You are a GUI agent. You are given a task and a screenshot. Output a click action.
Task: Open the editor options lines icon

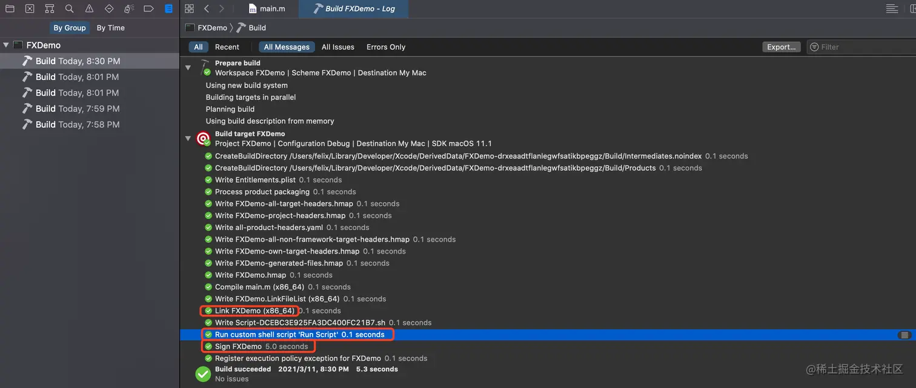[x=892, y=8]
